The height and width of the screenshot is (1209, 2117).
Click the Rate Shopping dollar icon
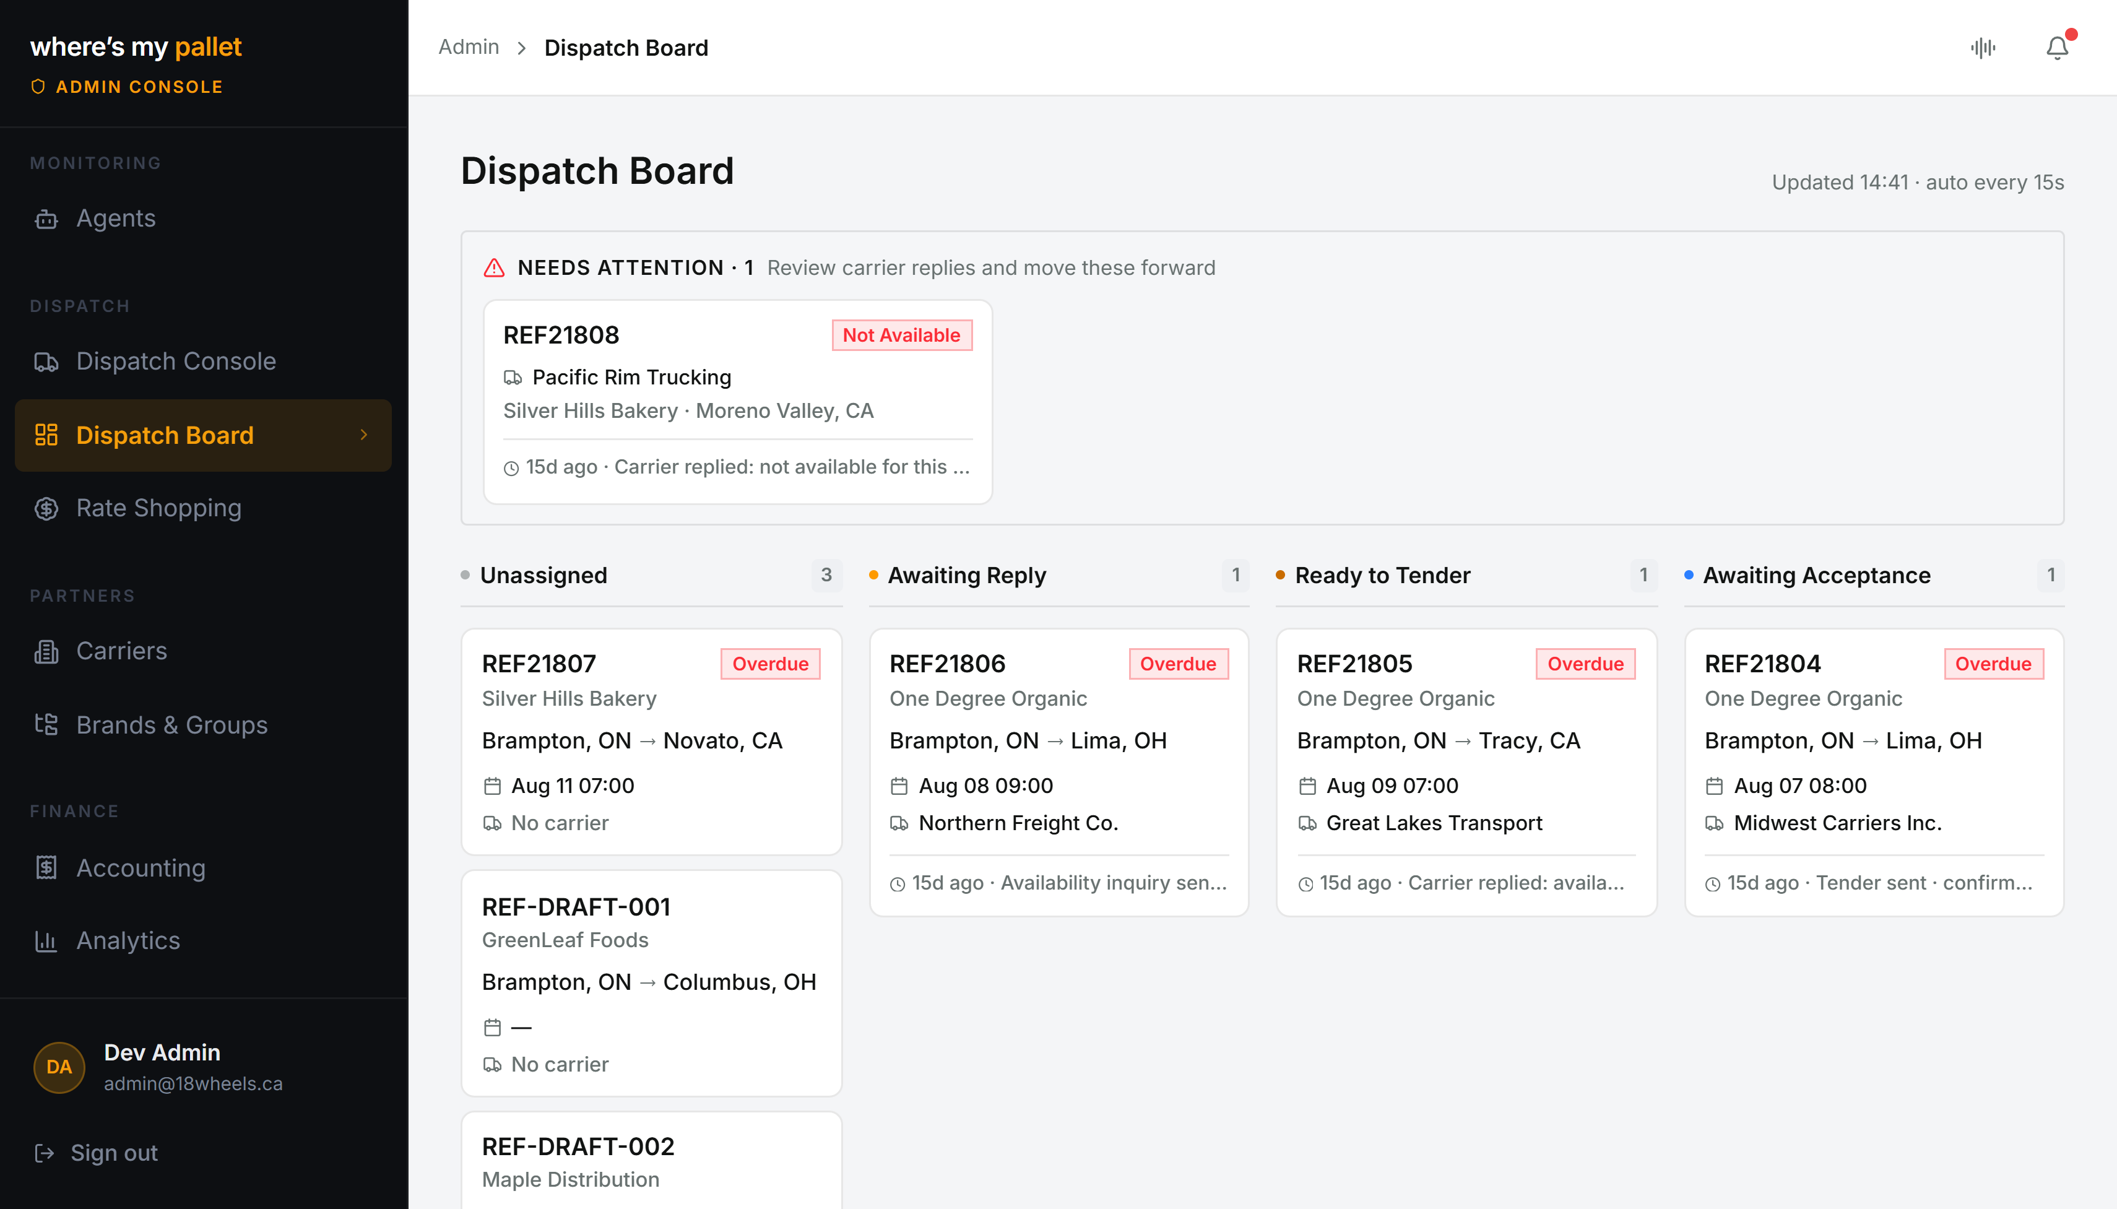(x=46, y=508)
